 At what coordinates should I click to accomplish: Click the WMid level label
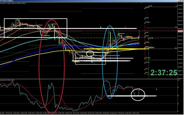(147, 42)
